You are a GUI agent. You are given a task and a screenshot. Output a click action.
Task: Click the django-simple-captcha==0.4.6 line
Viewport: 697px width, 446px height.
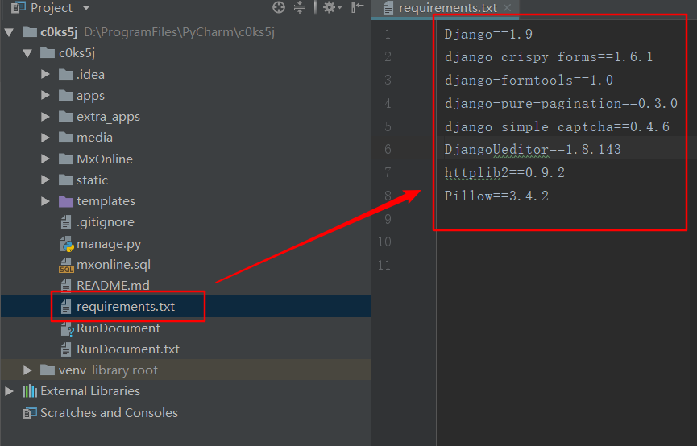[x=557, y=126]
